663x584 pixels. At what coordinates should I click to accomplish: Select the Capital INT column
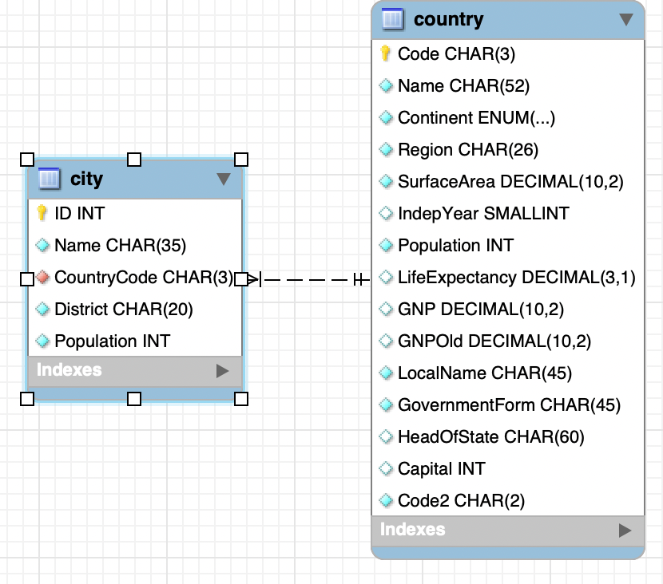(x=508, y=469)
